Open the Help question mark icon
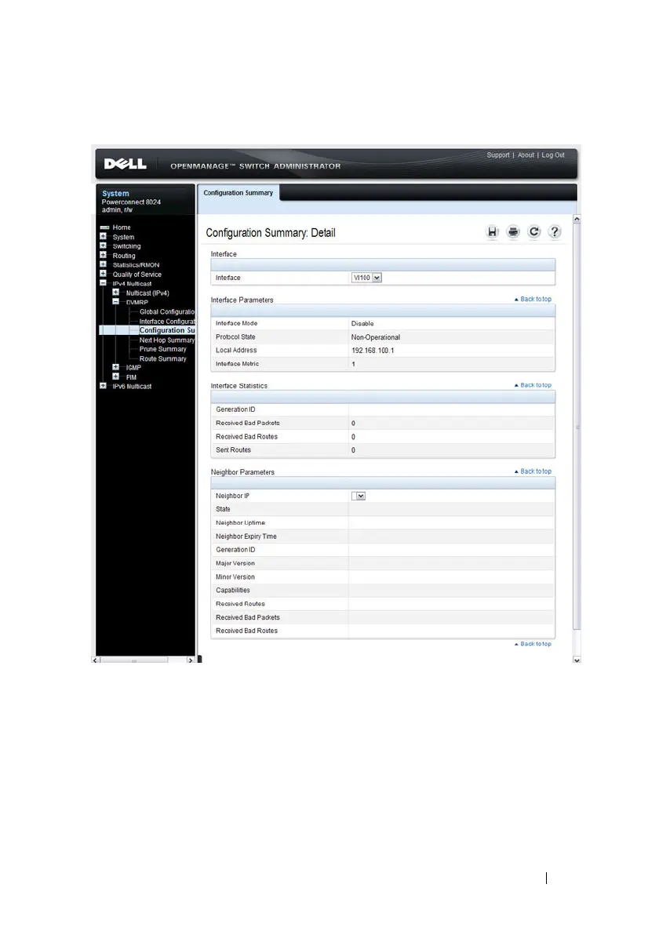Image resolution: width=659 pixels, height=935 pixels. coord(555,232)
